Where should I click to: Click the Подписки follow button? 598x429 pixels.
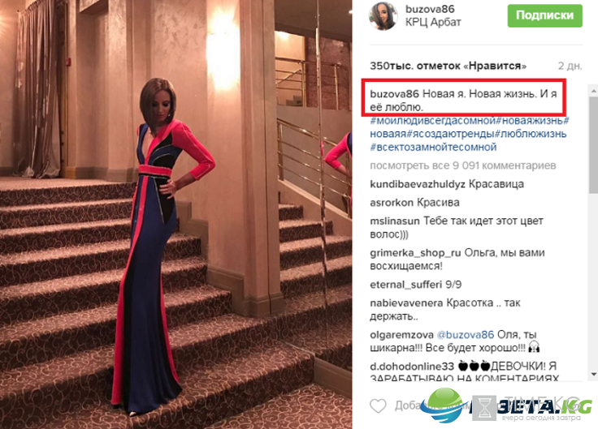point(544,15)
